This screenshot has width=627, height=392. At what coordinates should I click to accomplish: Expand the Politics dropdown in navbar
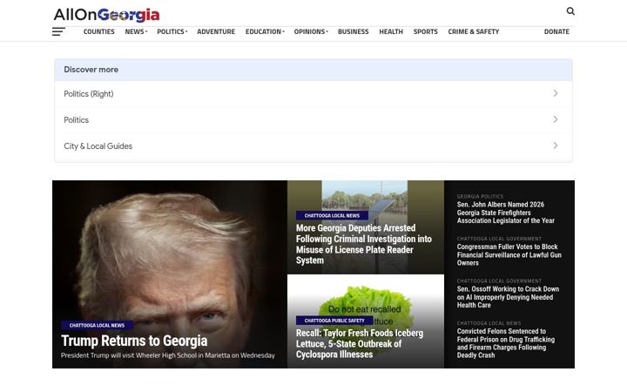[172, 31]
